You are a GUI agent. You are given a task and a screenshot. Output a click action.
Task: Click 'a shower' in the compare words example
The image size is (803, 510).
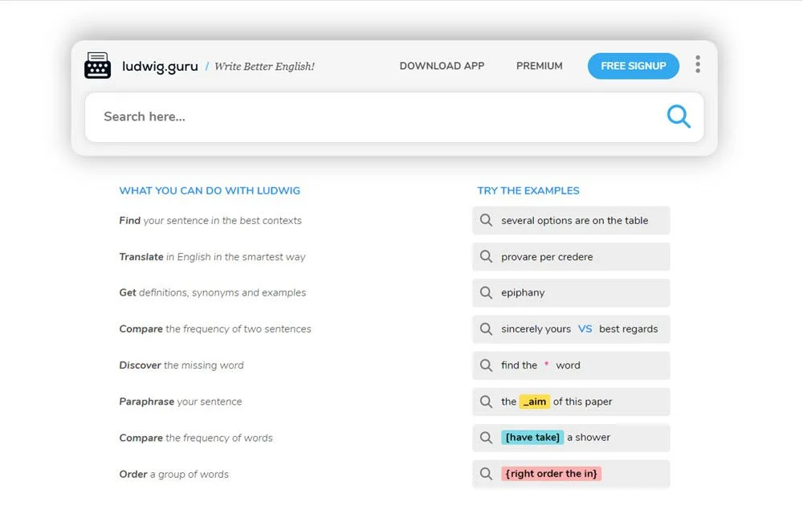(x=589, y=437)
